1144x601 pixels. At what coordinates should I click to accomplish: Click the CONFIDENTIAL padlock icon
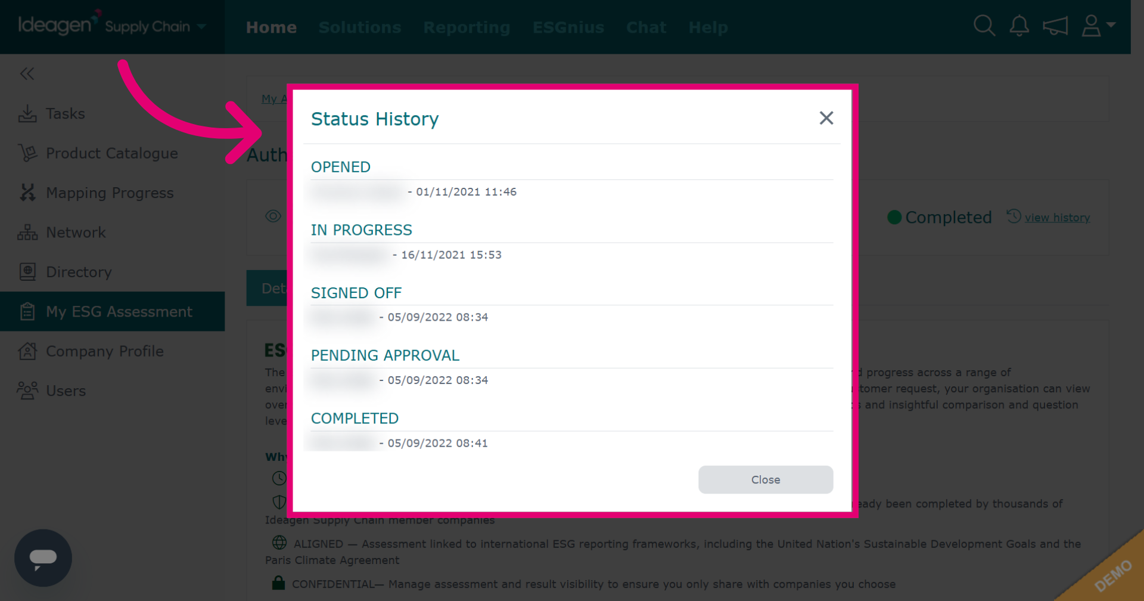click(278, 583)
